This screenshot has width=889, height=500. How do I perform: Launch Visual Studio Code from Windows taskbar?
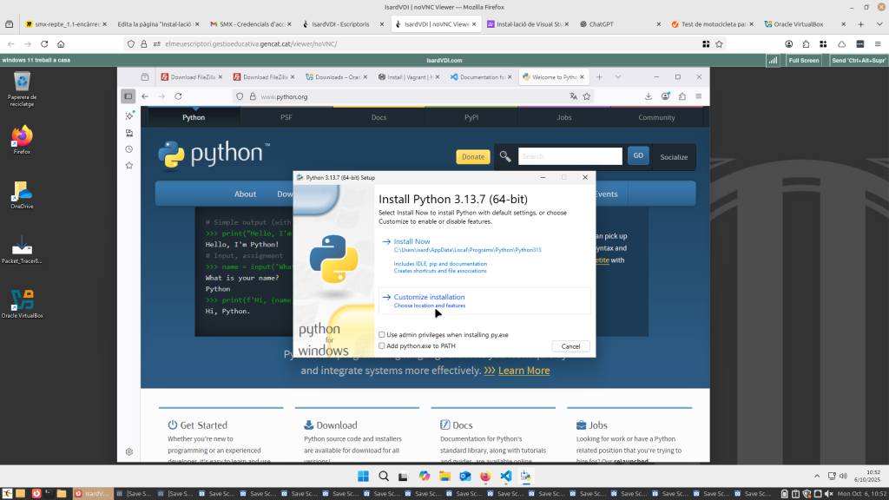click(x=505, y=476)
